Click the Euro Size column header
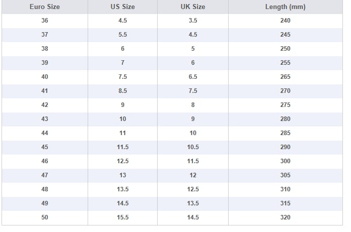Viewport: 351px width, 232px height. pyautogui.click(x=45, y=7)
